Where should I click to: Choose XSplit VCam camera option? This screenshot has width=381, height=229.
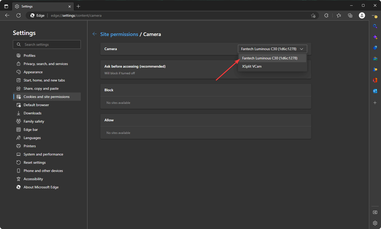coord(252,66)
